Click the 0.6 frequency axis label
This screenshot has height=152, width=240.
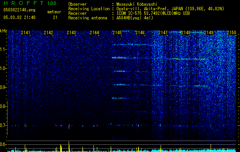pos(3,144)
